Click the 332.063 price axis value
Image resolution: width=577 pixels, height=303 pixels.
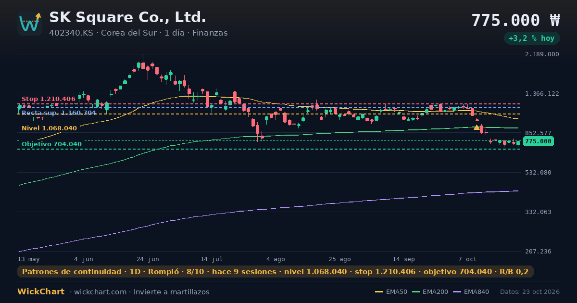click(539, 212)
